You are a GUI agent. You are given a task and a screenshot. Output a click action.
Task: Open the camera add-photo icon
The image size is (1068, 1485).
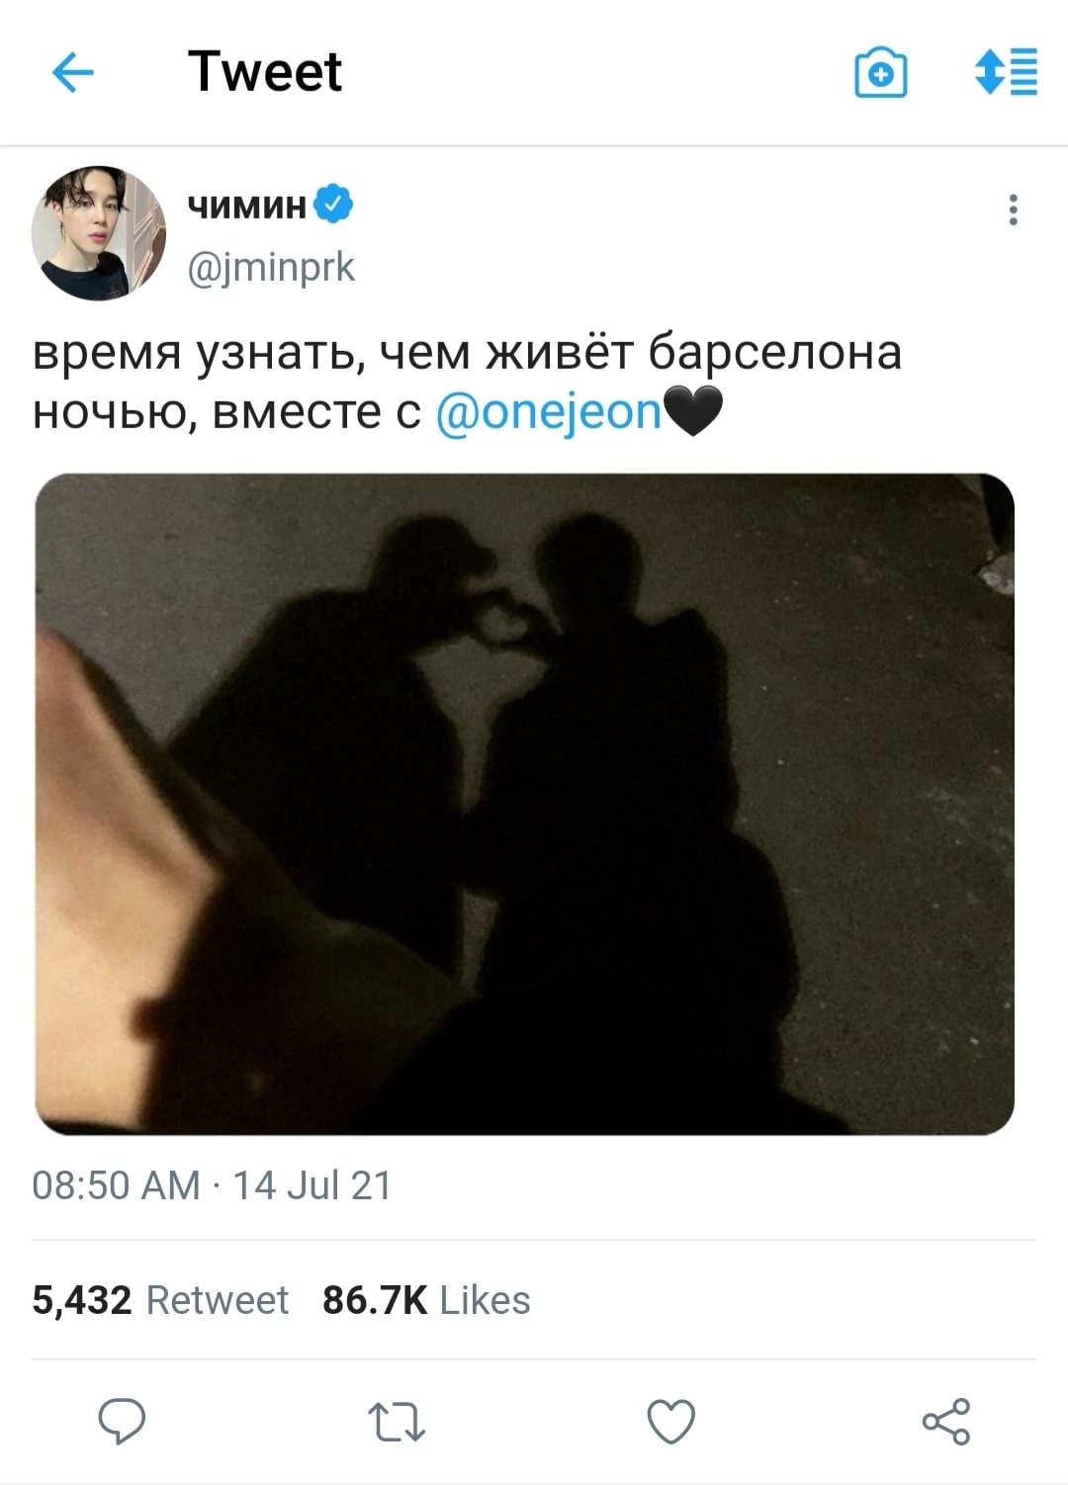click(880, 73)
